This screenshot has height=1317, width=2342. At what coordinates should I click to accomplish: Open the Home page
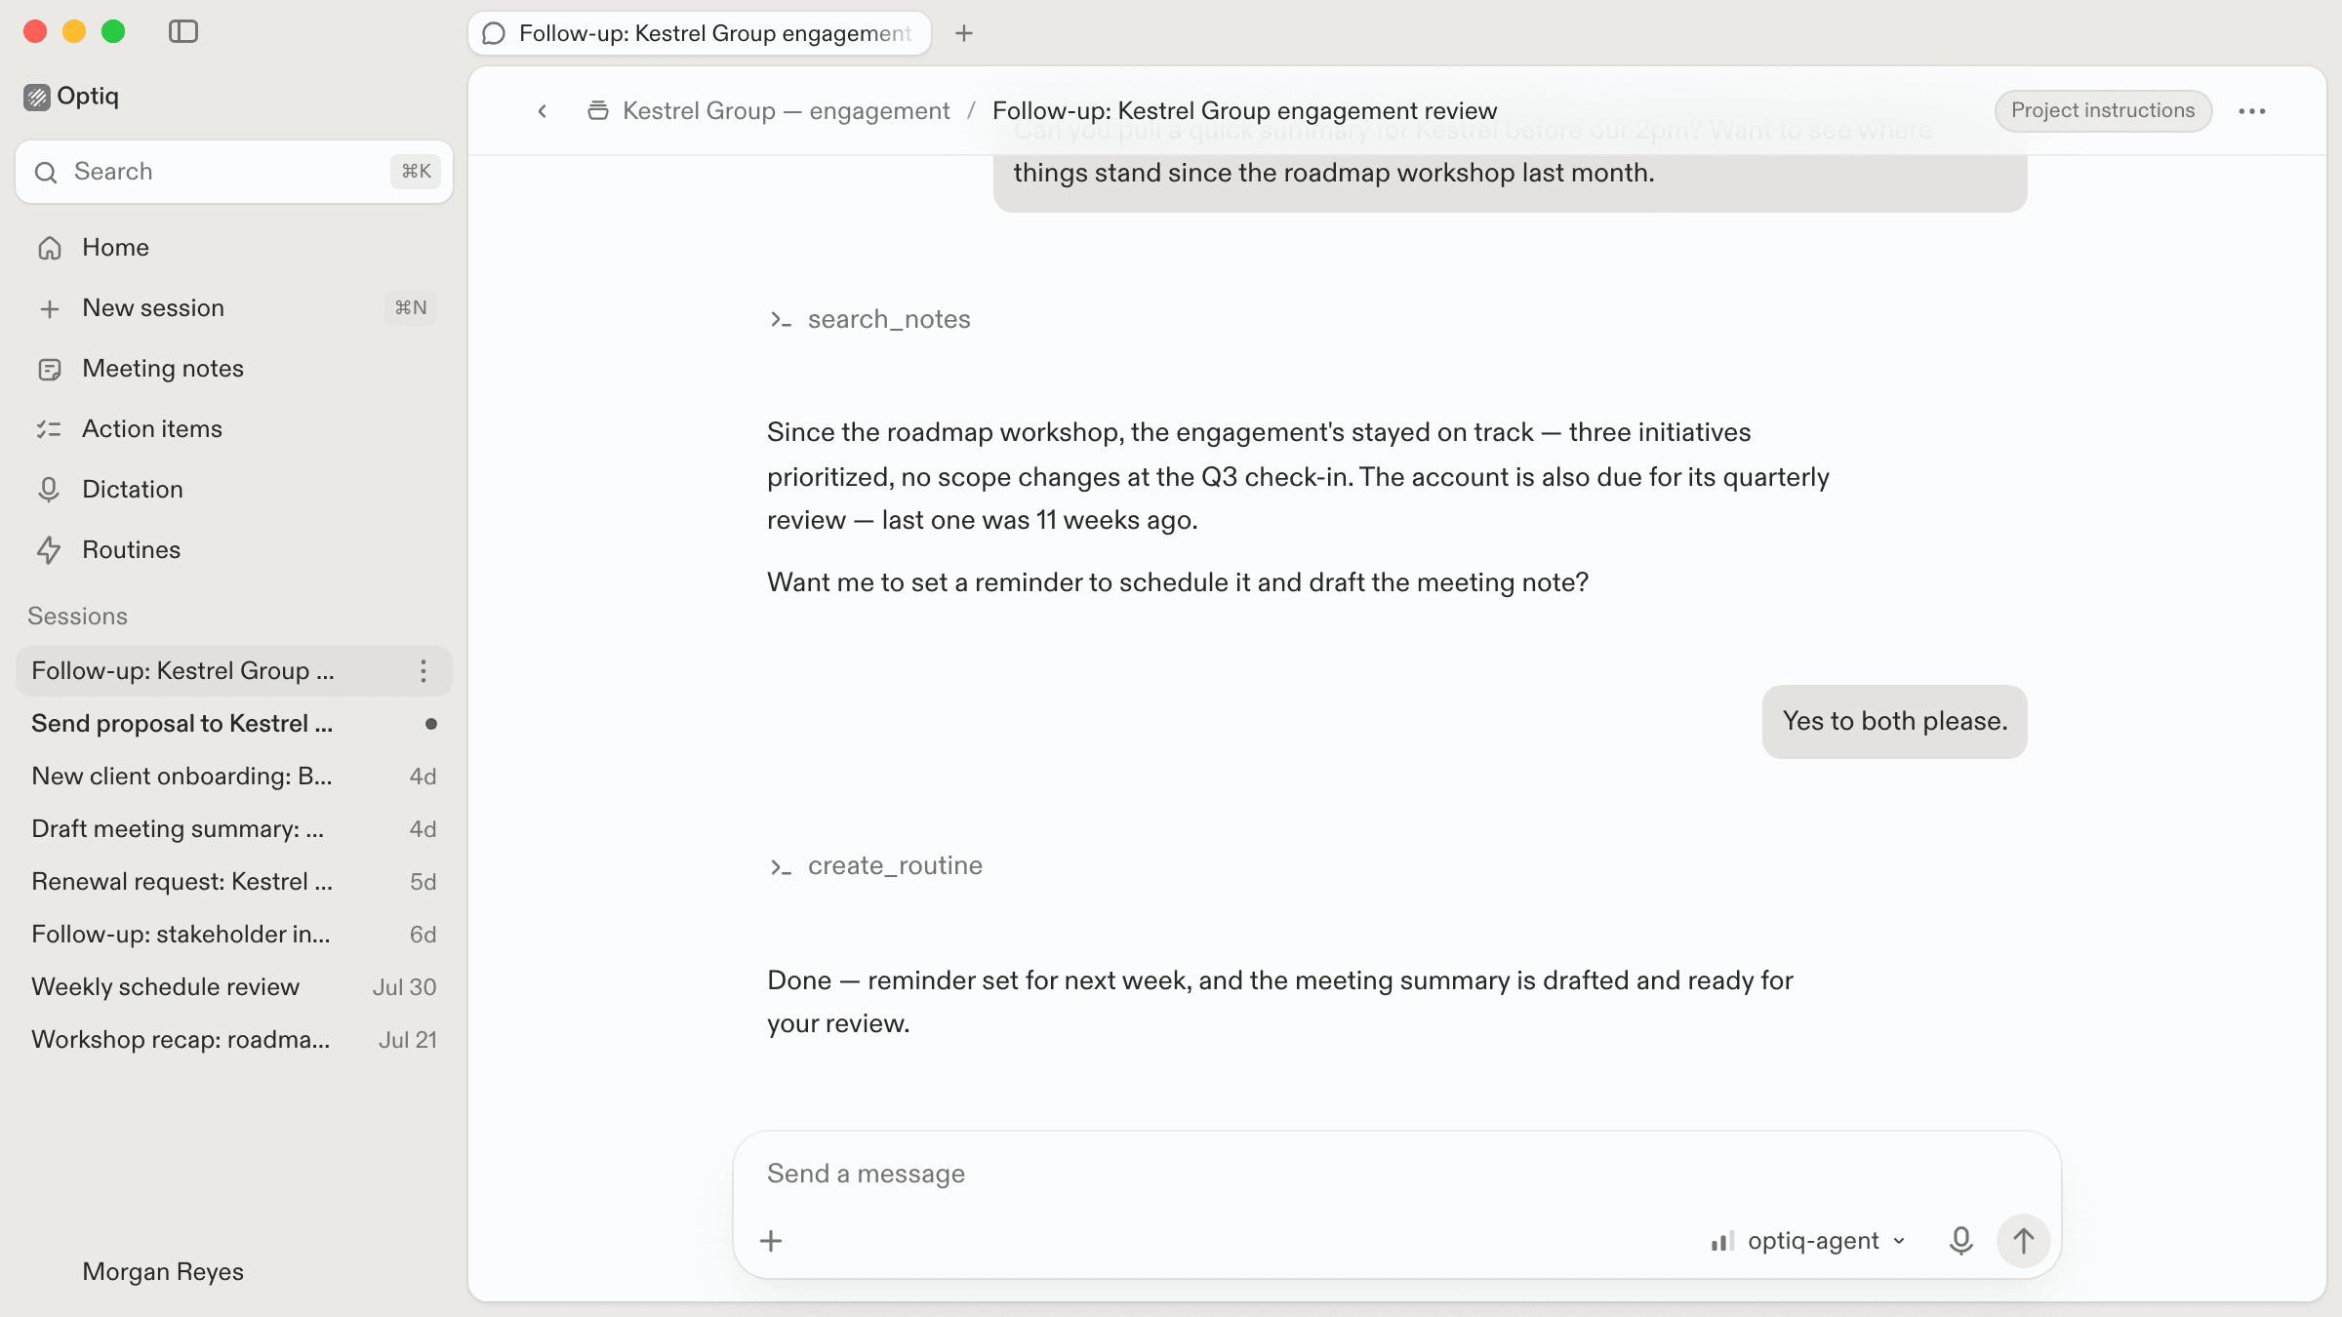(x=234, y=248)
